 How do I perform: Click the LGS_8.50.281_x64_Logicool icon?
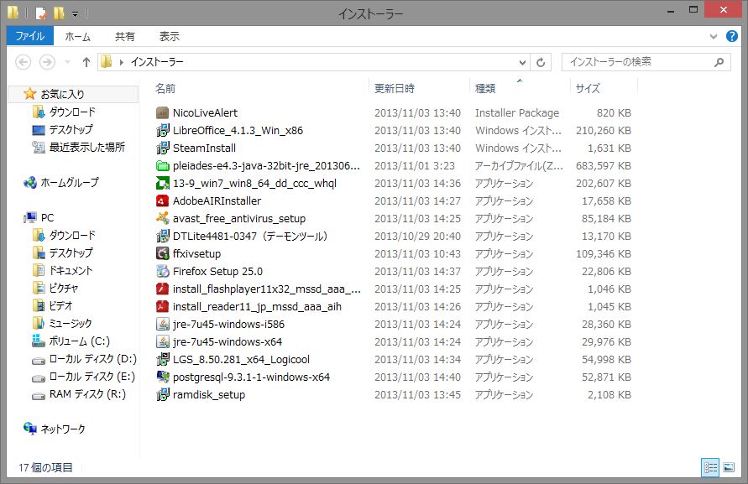pyautogui.click(x=163, y=360)
